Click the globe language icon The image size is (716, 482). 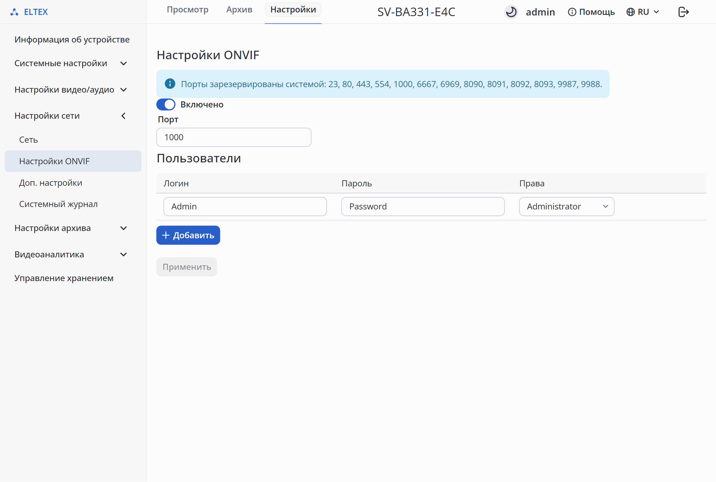[x=630, y=12]
